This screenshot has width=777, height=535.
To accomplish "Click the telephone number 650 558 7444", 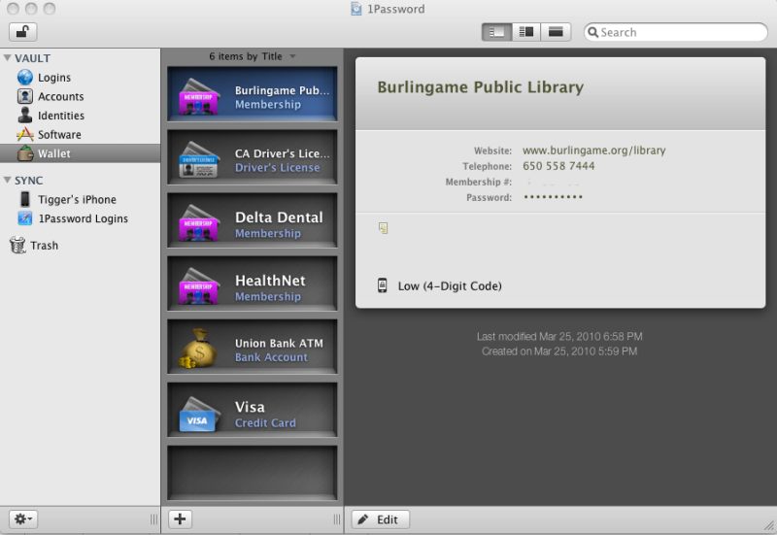I will click(x=558, y=166).
